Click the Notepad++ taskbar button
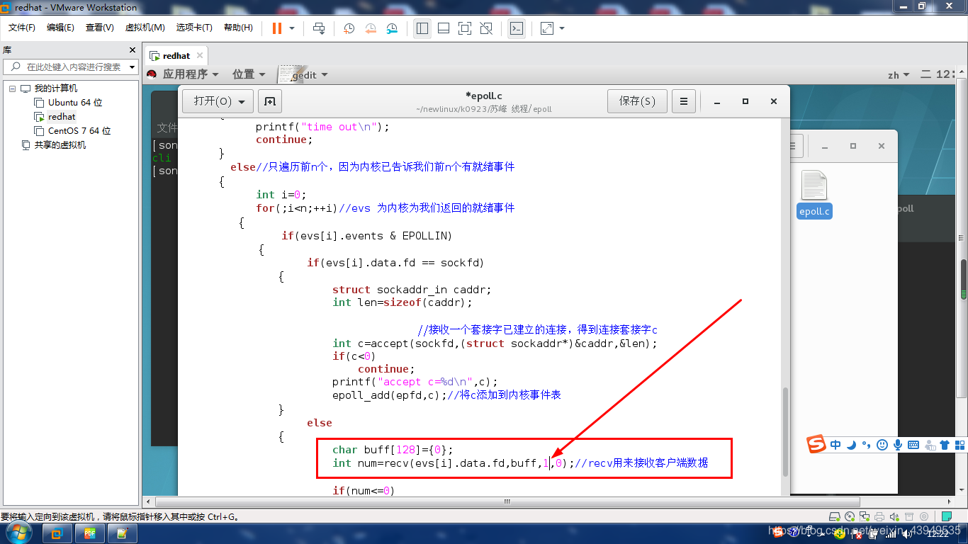Image resolution: width=968 pixels, height=544 pixels. click(x=123, y=533)
